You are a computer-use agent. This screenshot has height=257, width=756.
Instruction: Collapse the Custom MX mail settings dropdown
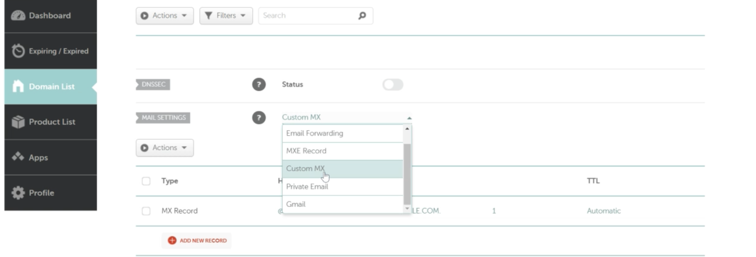point(347,117)
